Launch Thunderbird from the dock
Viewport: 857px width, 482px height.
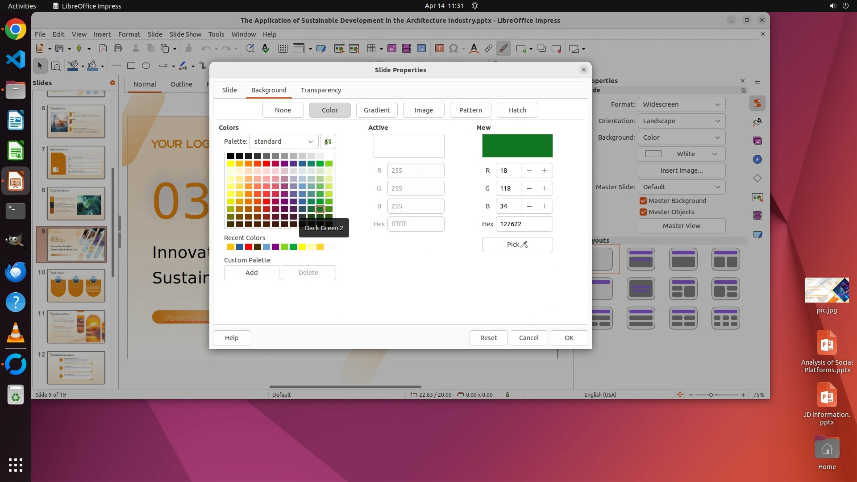coord(16,272)
